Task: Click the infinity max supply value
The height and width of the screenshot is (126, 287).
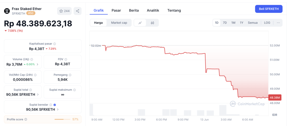Action: (63, 95)
